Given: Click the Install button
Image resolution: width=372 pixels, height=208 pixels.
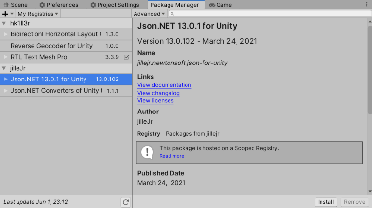Looking at the screenshot, I should coord(326,202).
